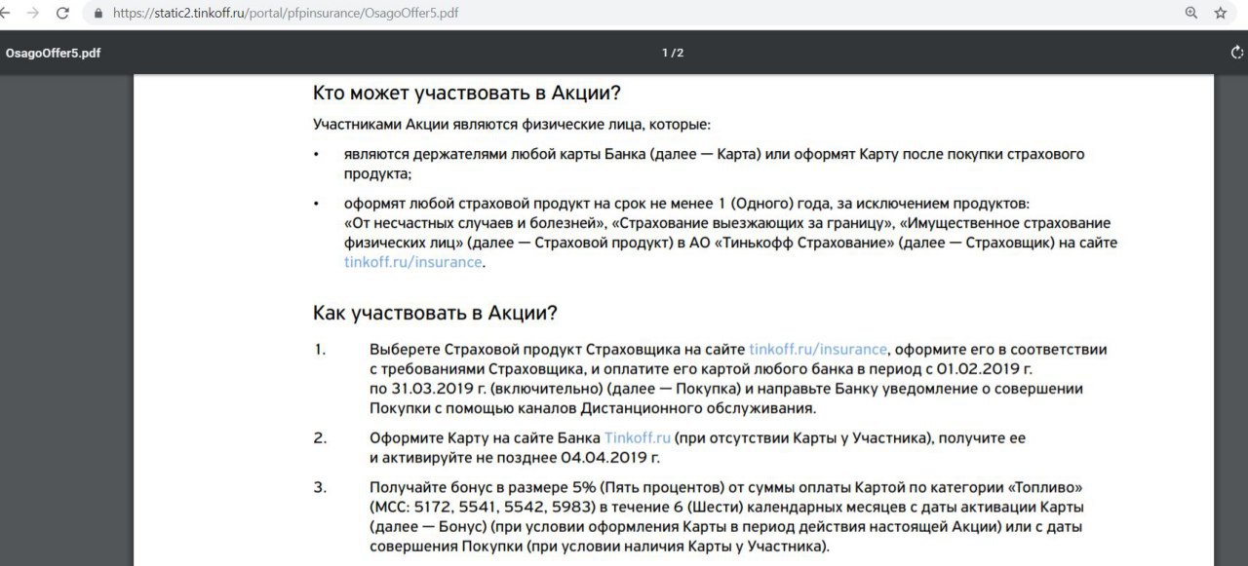1248x566 pixels.
Task: Click the OsagoOffer5.pdf file title
Action: coord(53,53)
